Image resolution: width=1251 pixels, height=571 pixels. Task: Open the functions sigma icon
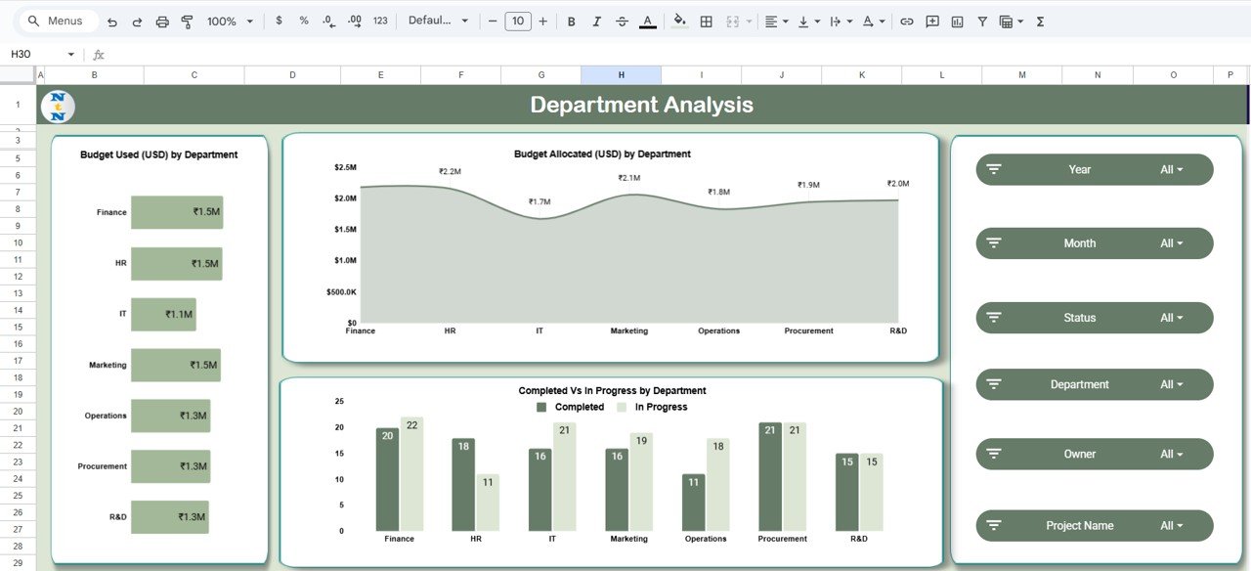(1041, 21)
